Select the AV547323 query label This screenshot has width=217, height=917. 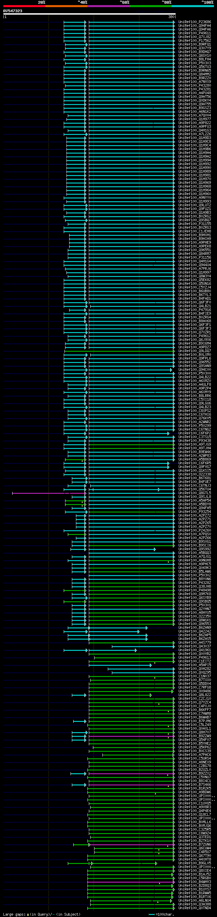pos(13,11)
